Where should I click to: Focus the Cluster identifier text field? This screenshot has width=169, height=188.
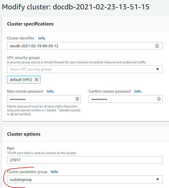coord(85,46)
